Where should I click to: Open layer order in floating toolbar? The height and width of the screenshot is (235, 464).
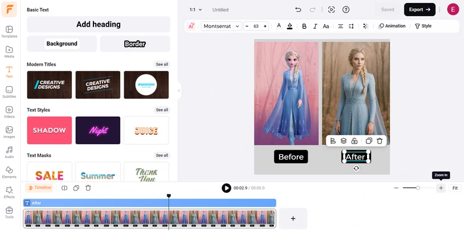343,141
